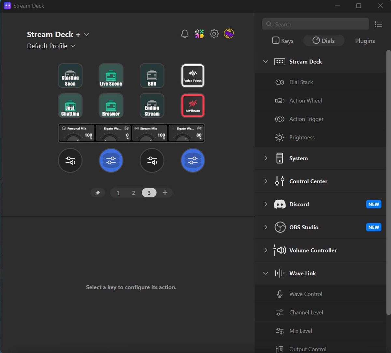Image resolution: width=391 pixels, height=353 pixels.
Task: Add a new page with plus
Action: coord(165,193)
